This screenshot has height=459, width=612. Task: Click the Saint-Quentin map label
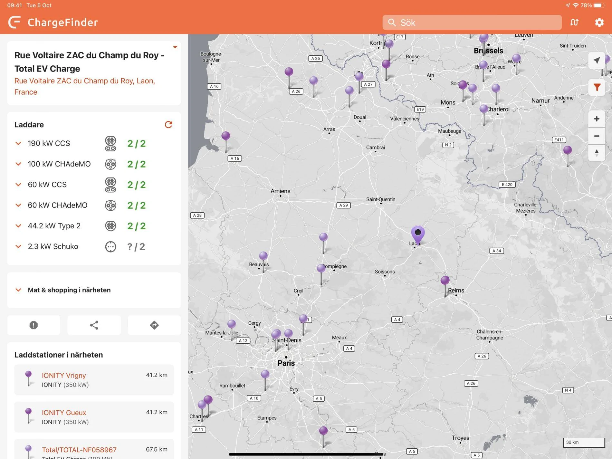coord(381,199)
